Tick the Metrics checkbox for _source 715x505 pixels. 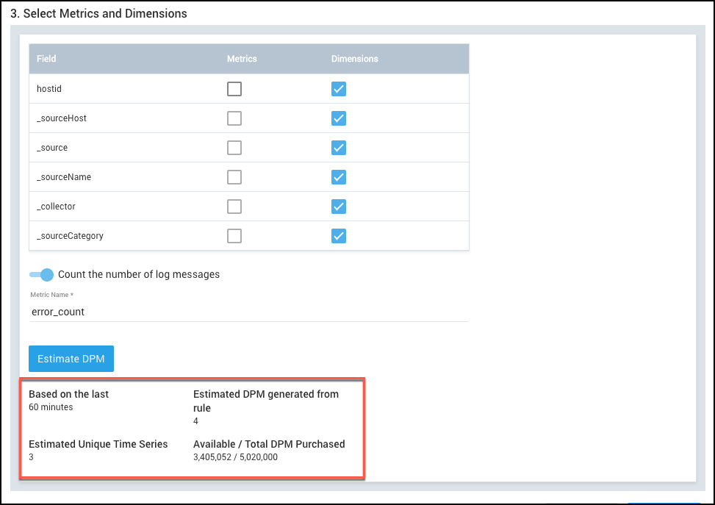(x=234, y=148)
